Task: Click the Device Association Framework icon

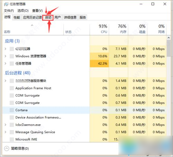Action: click(12, 117)
